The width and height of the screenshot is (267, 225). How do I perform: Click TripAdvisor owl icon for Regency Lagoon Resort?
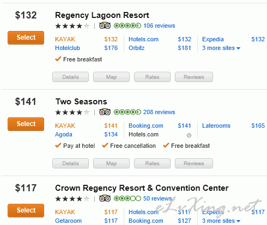pyautogui.click(x=105, y=26)
